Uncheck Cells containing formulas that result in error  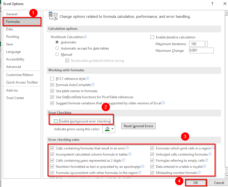point(52,148)
